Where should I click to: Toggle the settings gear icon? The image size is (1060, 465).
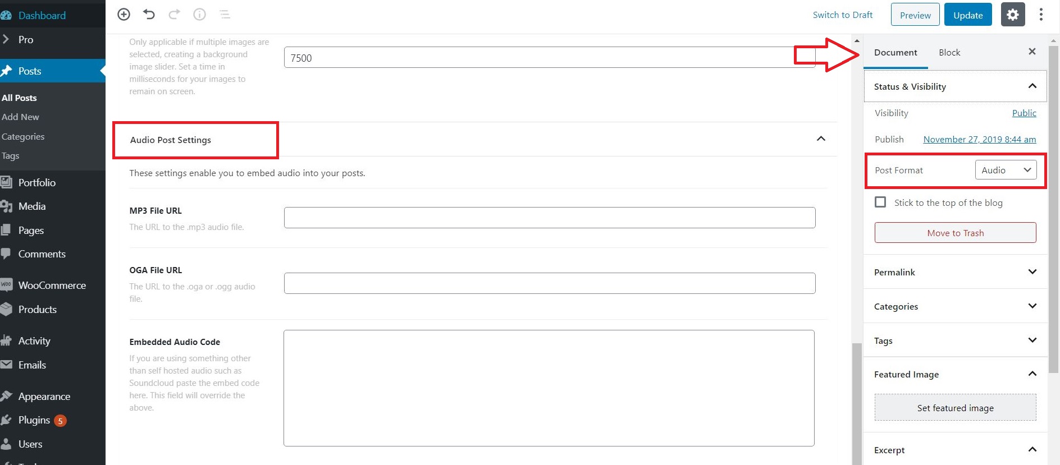[1013, 15]
